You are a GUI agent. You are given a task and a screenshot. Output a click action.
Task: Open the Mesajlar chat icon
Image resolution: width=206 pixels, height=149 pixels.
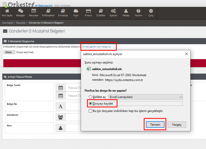20,11
